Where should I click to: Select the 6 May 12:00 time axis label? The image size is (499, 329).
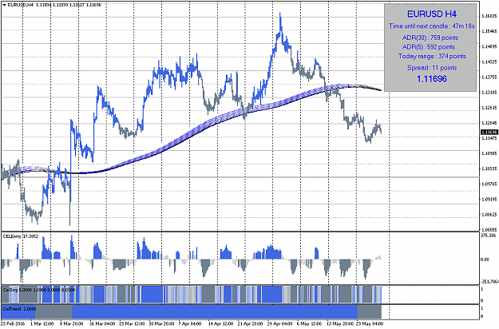click(309, 324)
